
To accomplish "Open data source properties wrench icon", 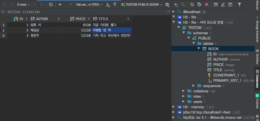I will click(199, 4).
